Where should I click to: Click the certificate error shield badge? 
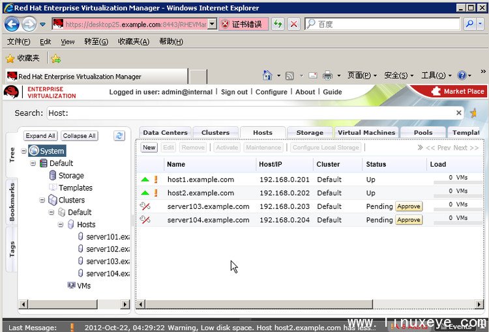(x=243, y=24)
